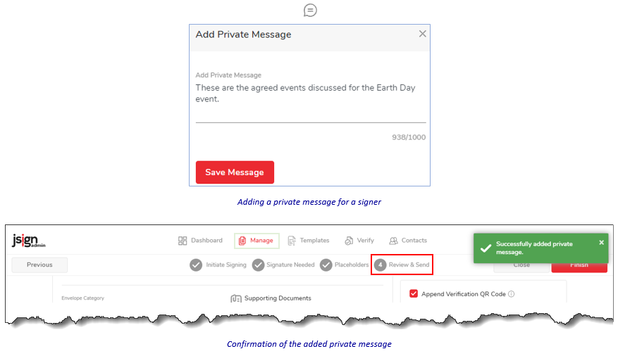Open the Dashboard menu item
Screen dimensions: 618x356
pos(200,241)
